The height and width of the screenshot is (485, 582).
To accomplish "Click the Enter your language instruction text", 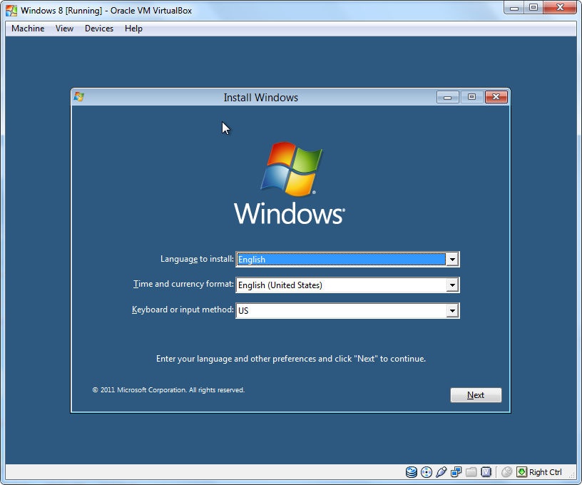I will point(291,359).
